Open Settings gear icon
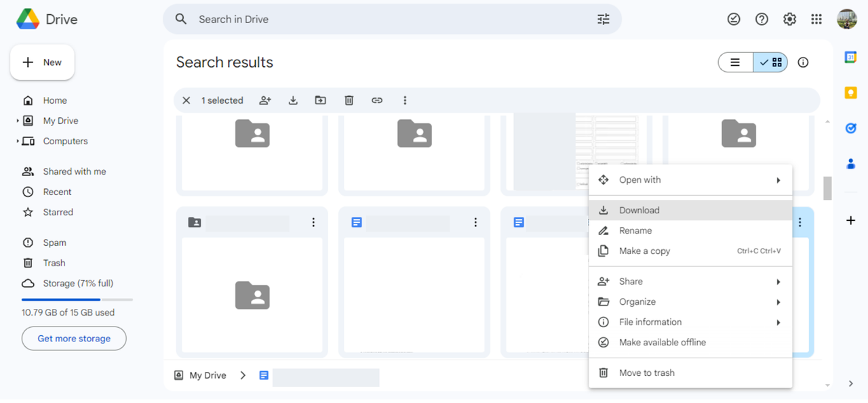868x403 pixels. [789, 19]
